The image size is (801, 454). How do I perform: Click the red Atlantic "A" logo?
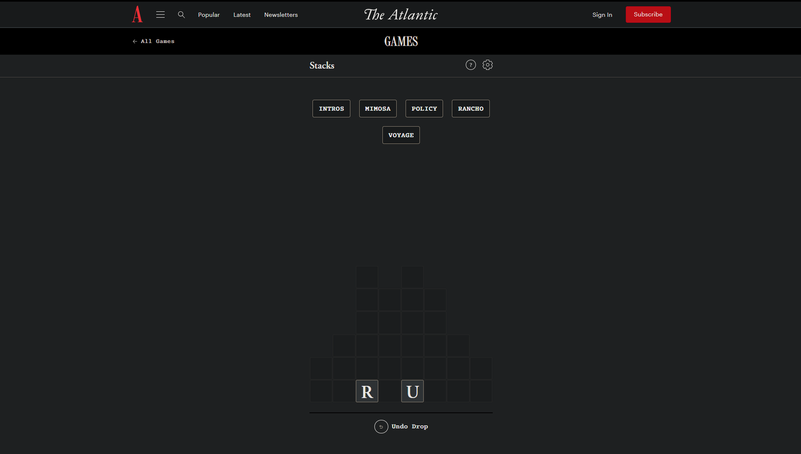coord(137,14)
